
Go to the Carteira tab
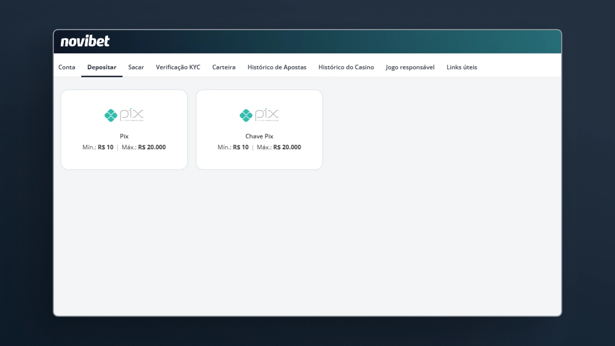pyautogui.click(x=224, y=67)
